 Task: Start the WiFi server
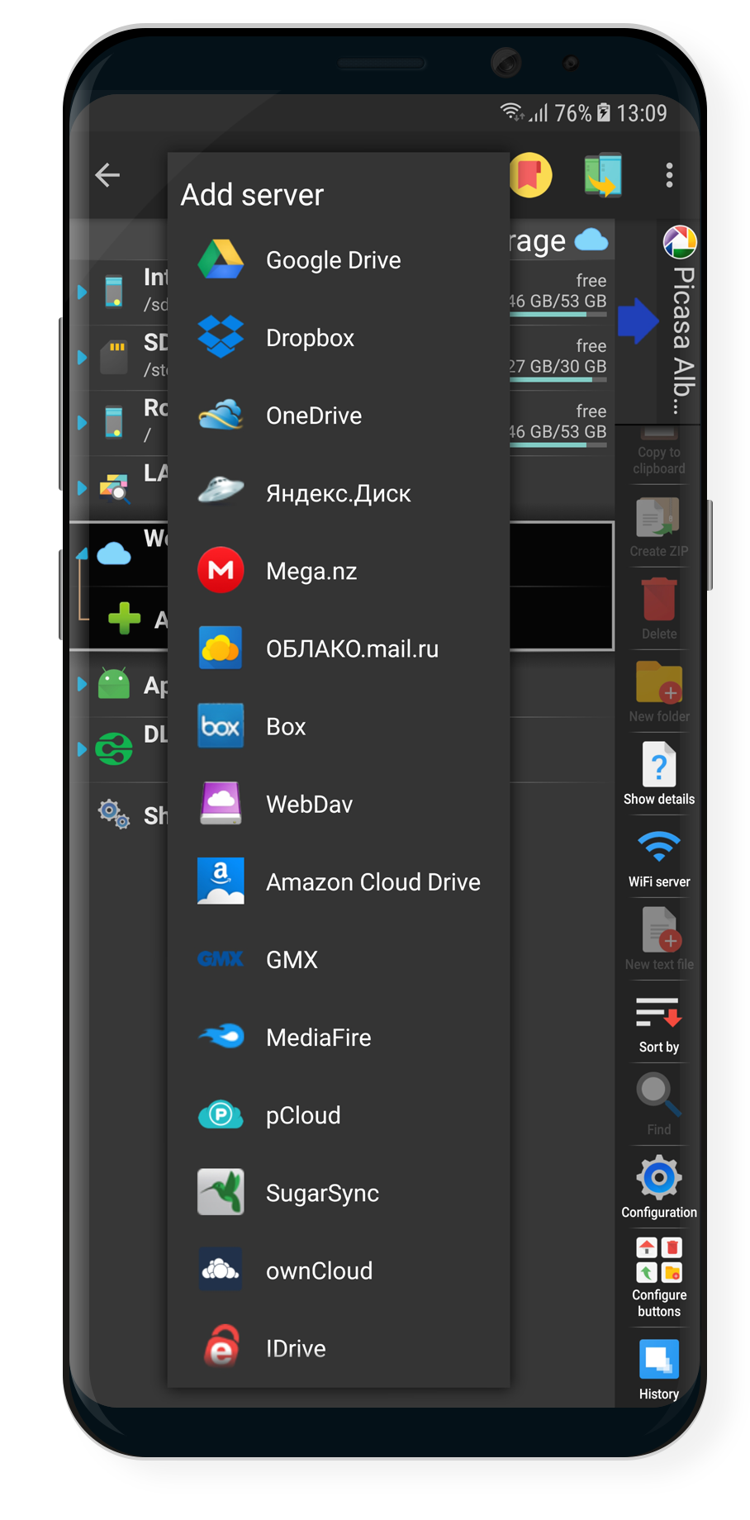click(x=659, y=857)
